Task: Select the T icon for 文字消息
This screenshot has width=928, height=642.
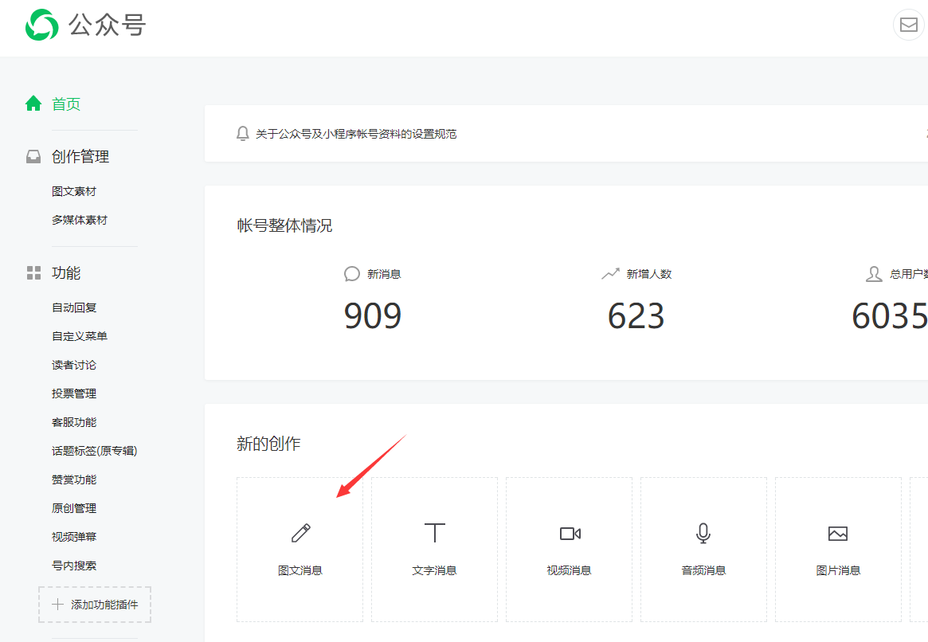Action: pyautogui.click(x=434, y=532)
